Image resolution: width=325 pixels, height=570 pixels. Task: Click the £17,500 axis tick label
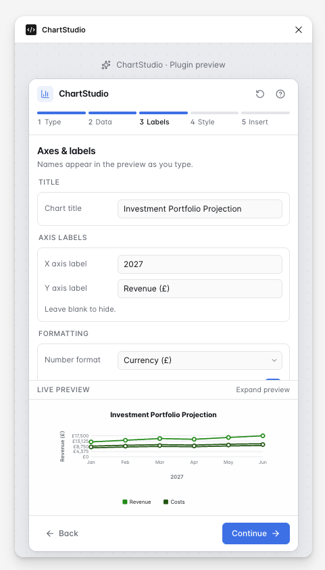point(80,436)
